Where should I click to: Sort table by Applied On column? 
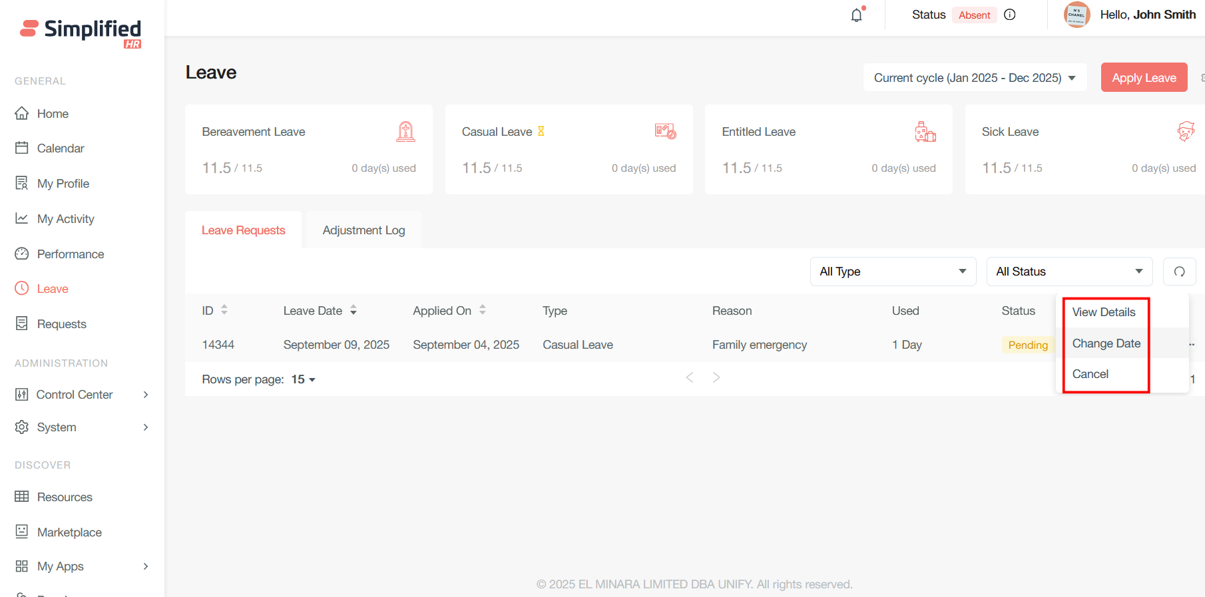483,310
